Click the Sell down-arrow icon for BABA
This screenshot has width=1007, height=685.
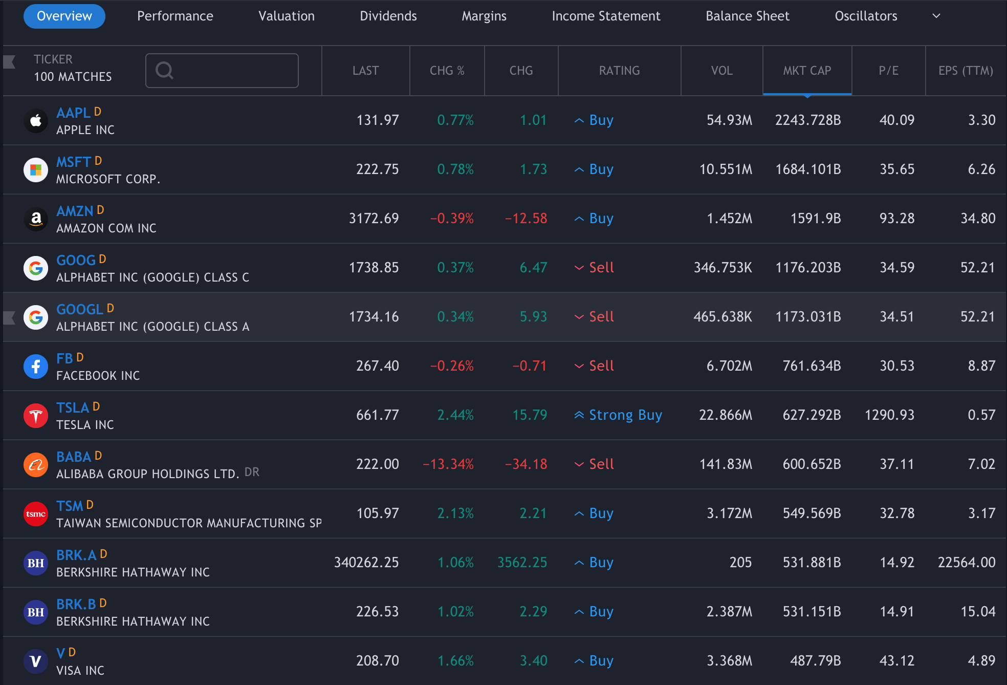pyautogui.click(x=579, y=464)
